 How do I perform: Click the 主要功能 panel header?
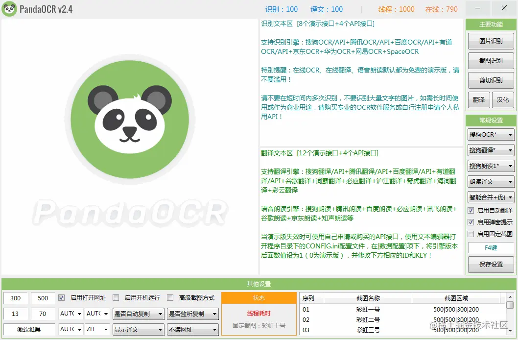[x=491, y=24]
